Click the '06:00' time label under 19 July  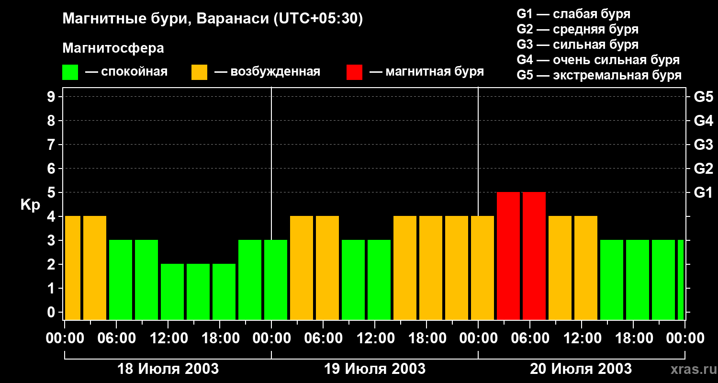point(323,338)
